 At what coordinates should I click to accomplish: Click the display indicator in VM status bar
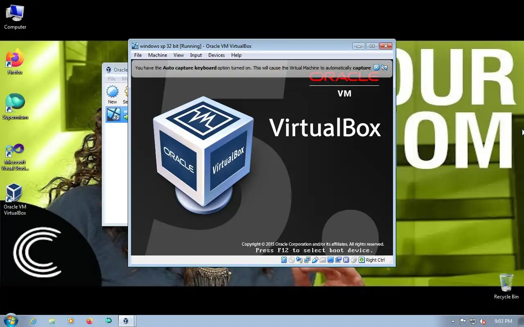(x=330, y=260)
